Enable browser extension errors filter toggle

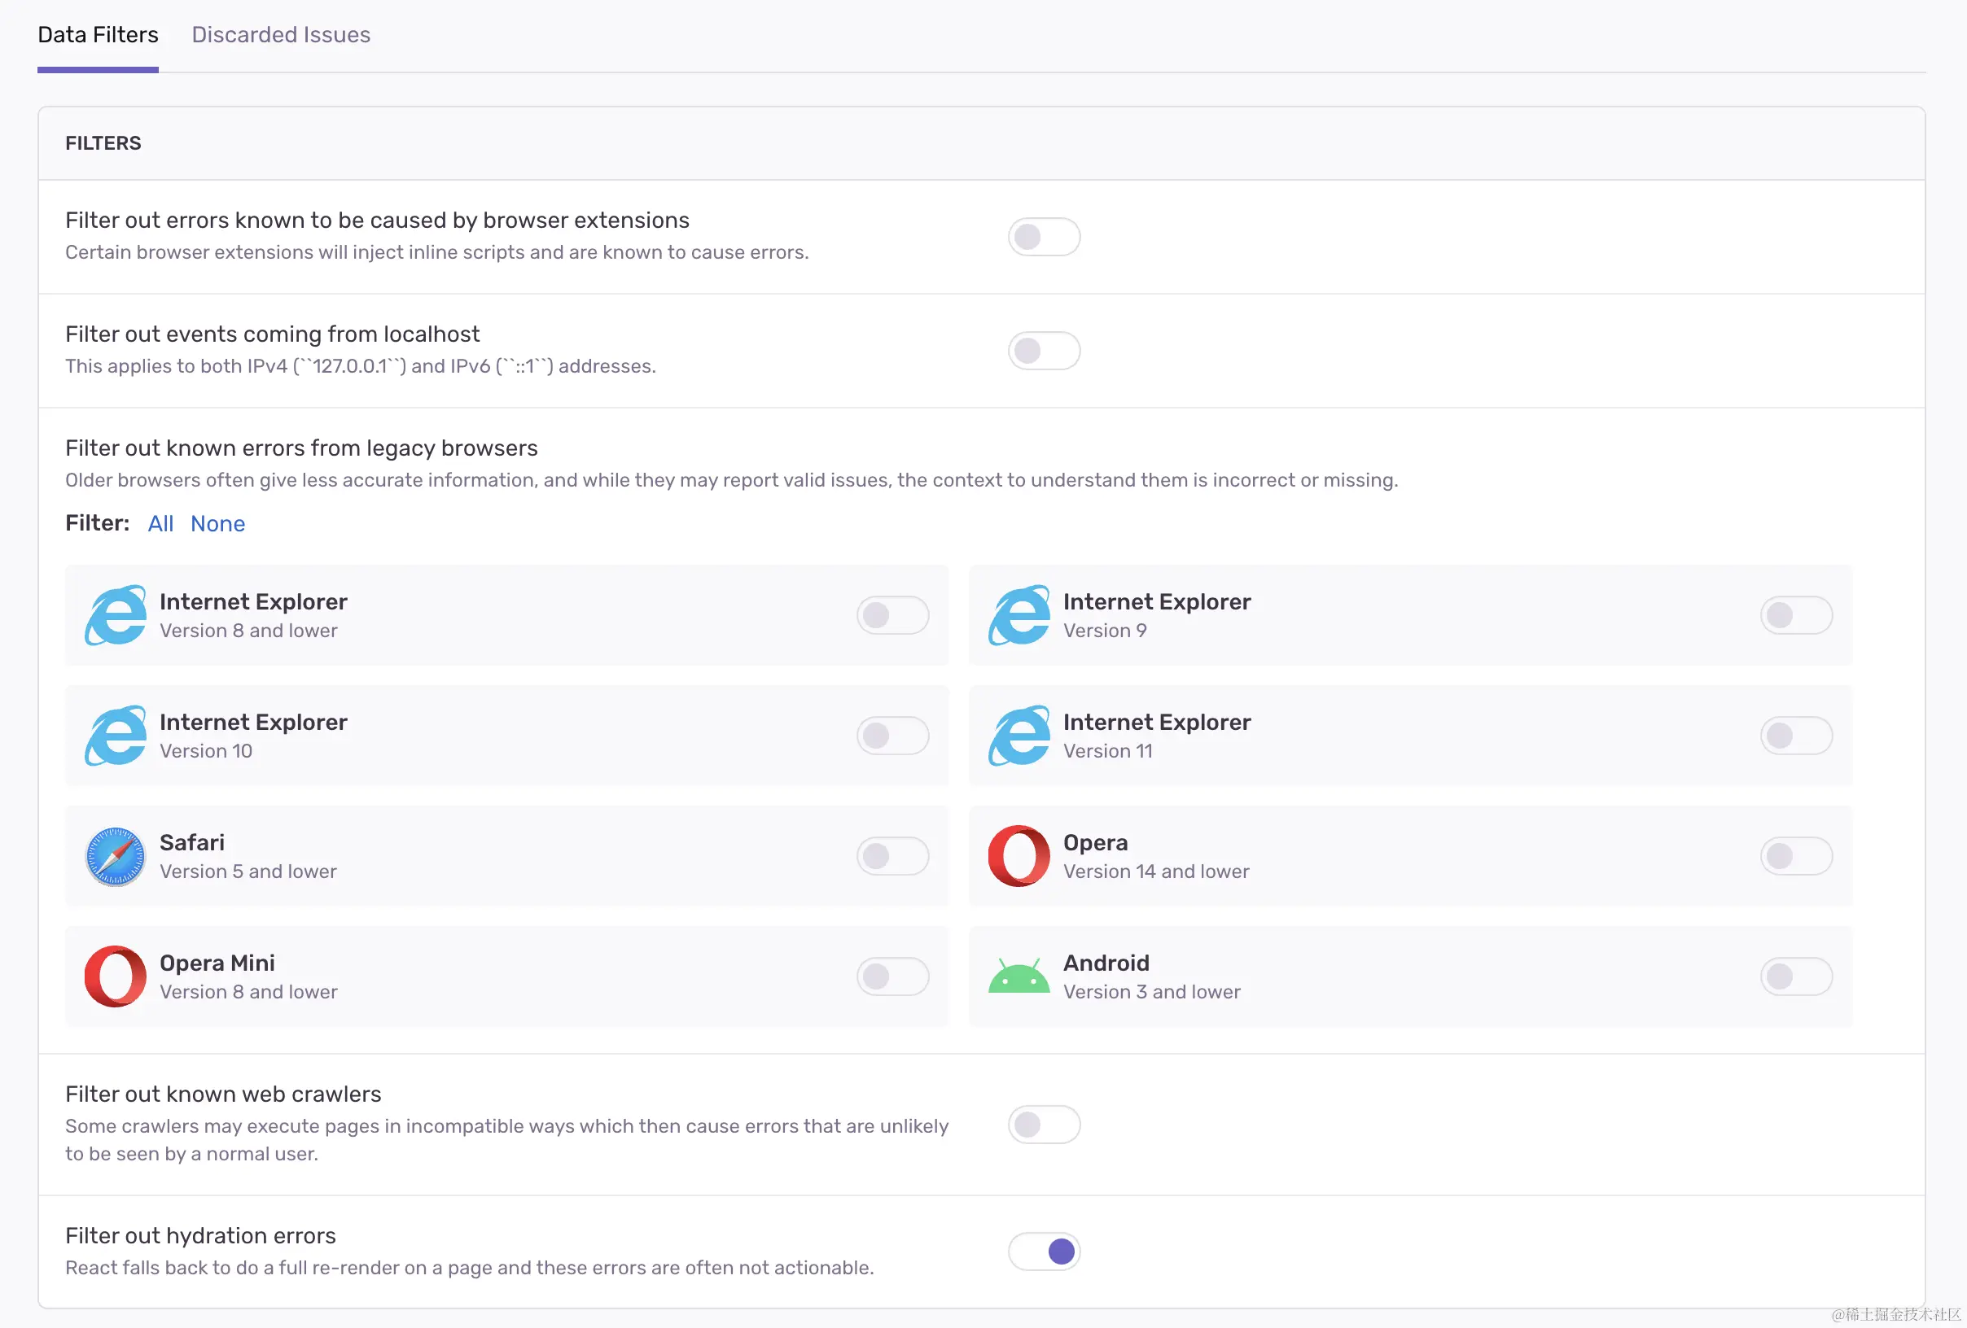pyautogui.click(x=1044, y=237)
